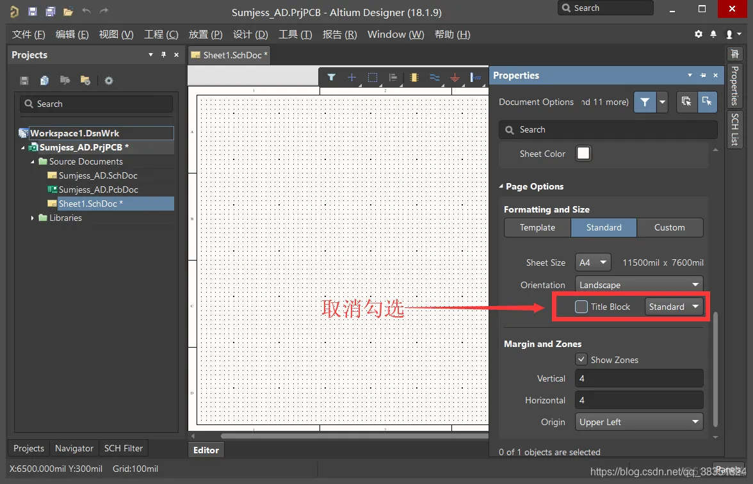
Task: Click the selection filter funnel in active bar
Action: pyautogui.click(x=332, y=77)
